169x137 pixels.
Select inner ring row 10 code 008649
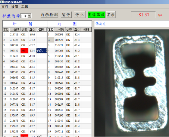pos(59,83)
